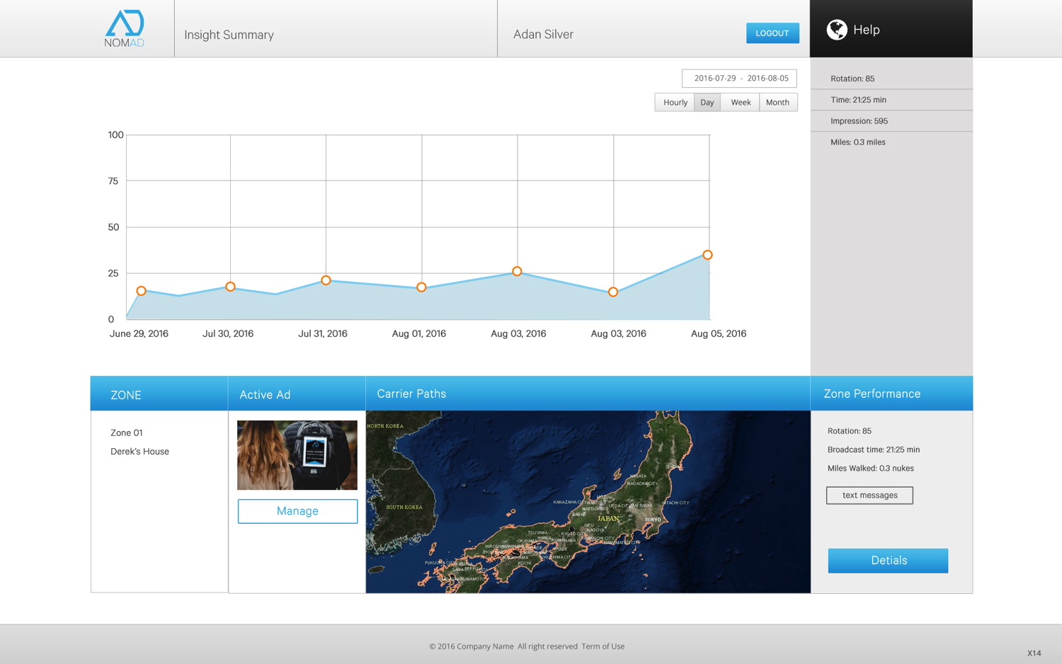Click the Insight Summary header title
Image resolution: width=1062 pixels, height=664 pixels.
[x=229, y=35]
